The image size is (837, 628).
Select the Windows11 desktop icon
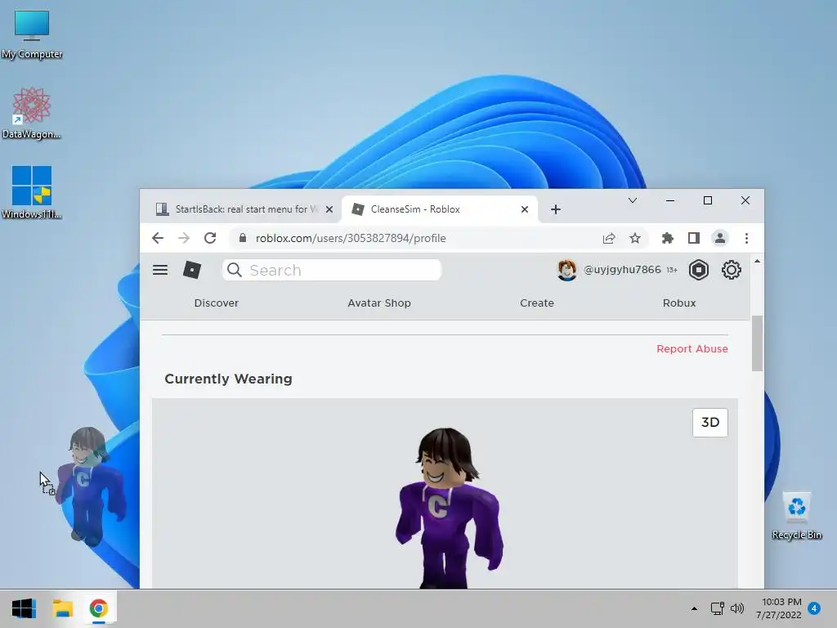click(x=32, y=192)
